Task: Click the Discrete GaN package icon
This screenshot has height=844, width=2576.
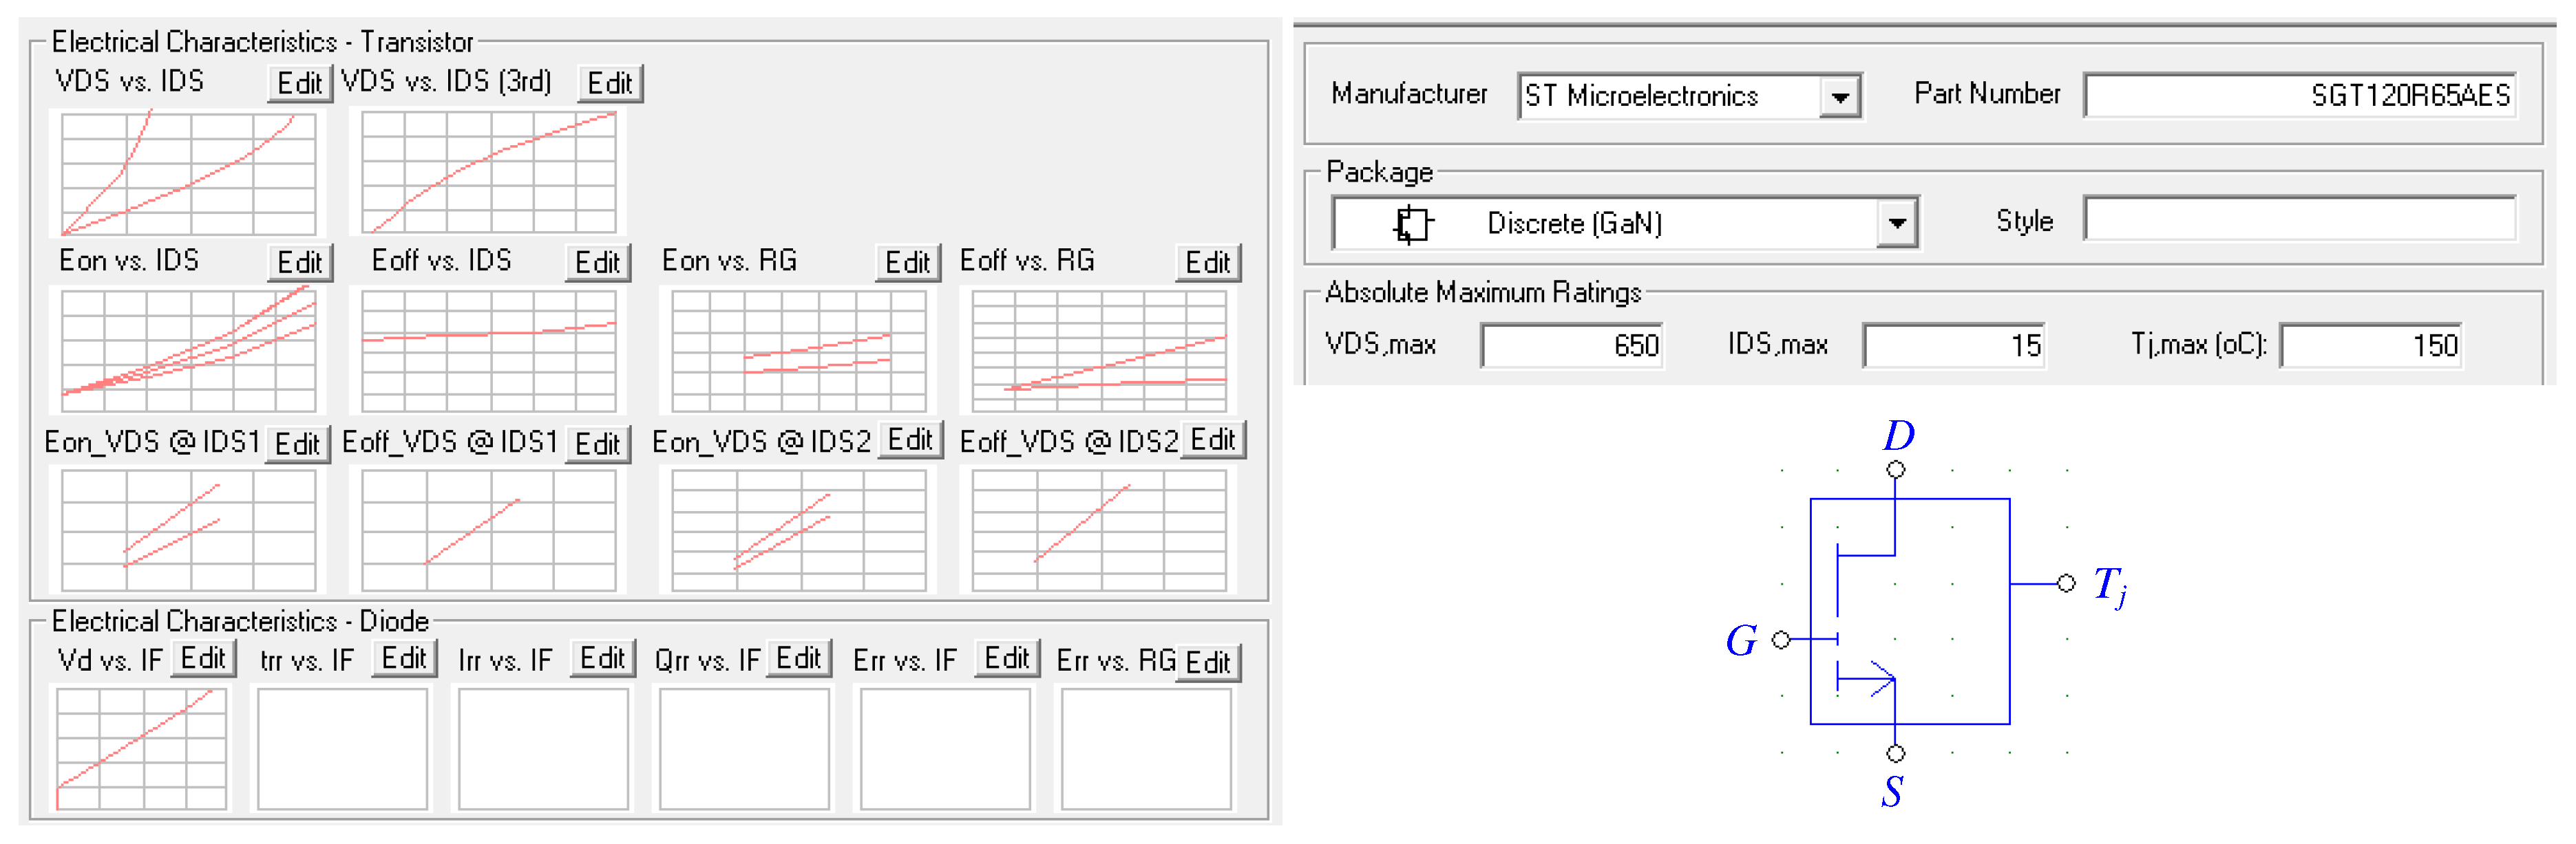Action: point(1412,223)
